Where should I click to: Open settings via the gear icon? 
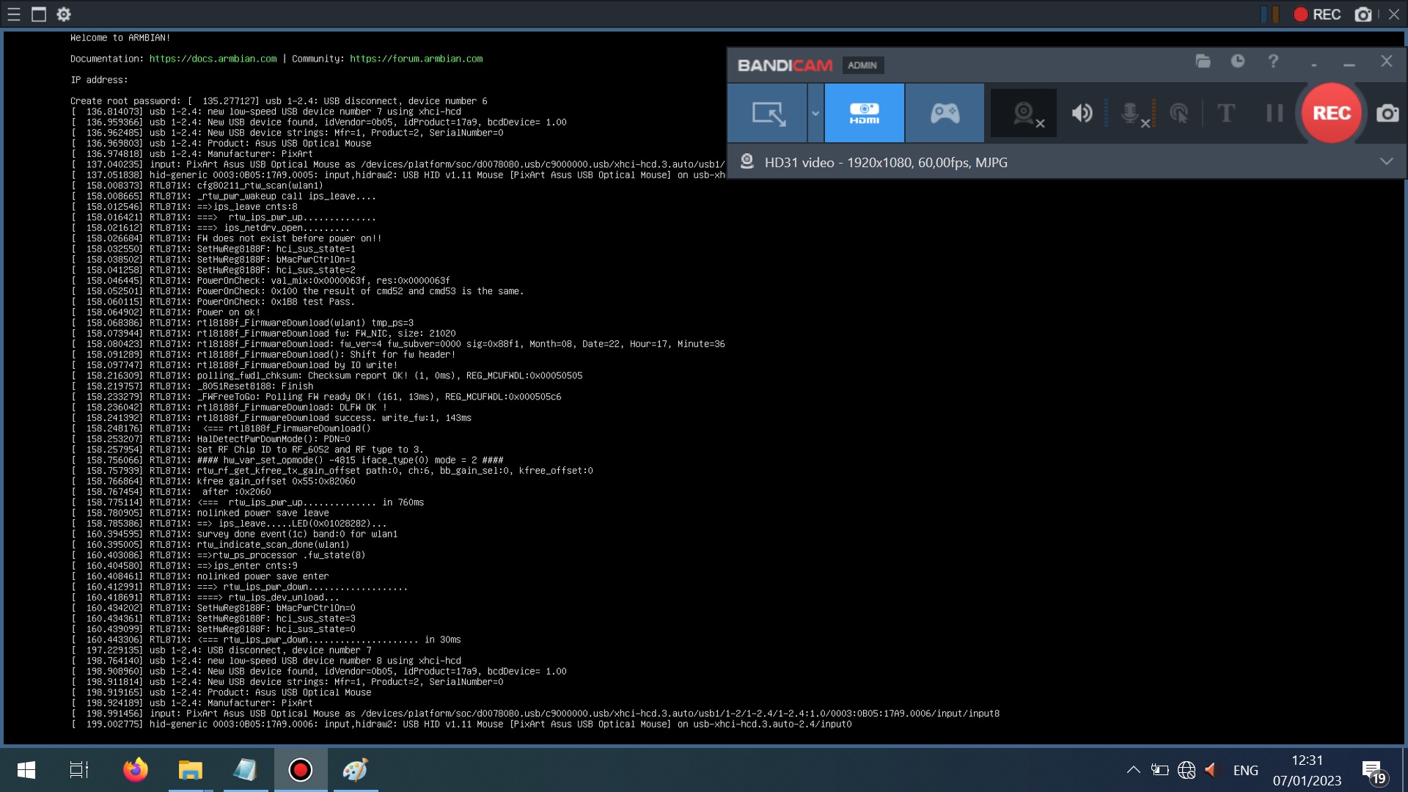tap(64, 14)
